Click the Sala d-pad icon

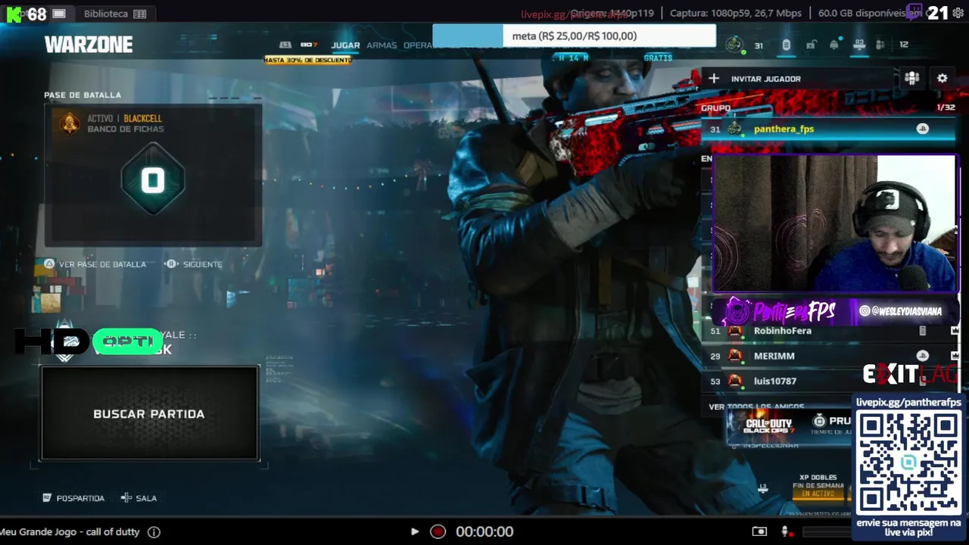pos(126,498)
